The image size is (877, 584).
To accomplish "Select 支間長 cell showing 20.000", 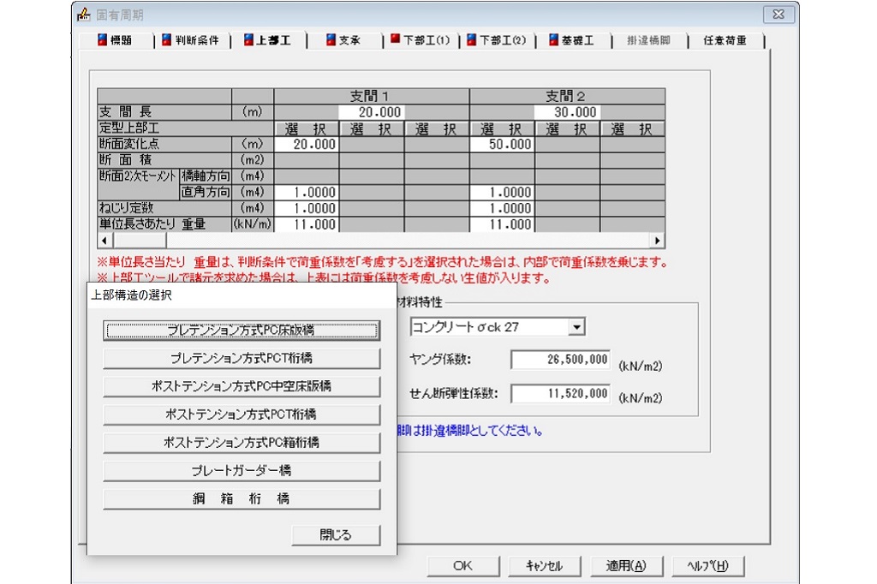I will coord(372,112).
